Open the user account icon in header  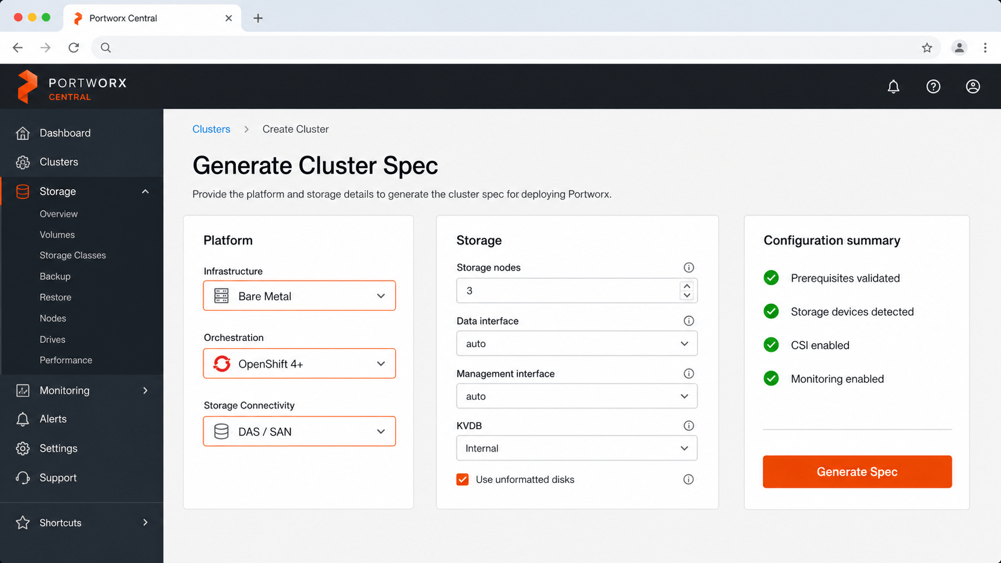point(973,87)
